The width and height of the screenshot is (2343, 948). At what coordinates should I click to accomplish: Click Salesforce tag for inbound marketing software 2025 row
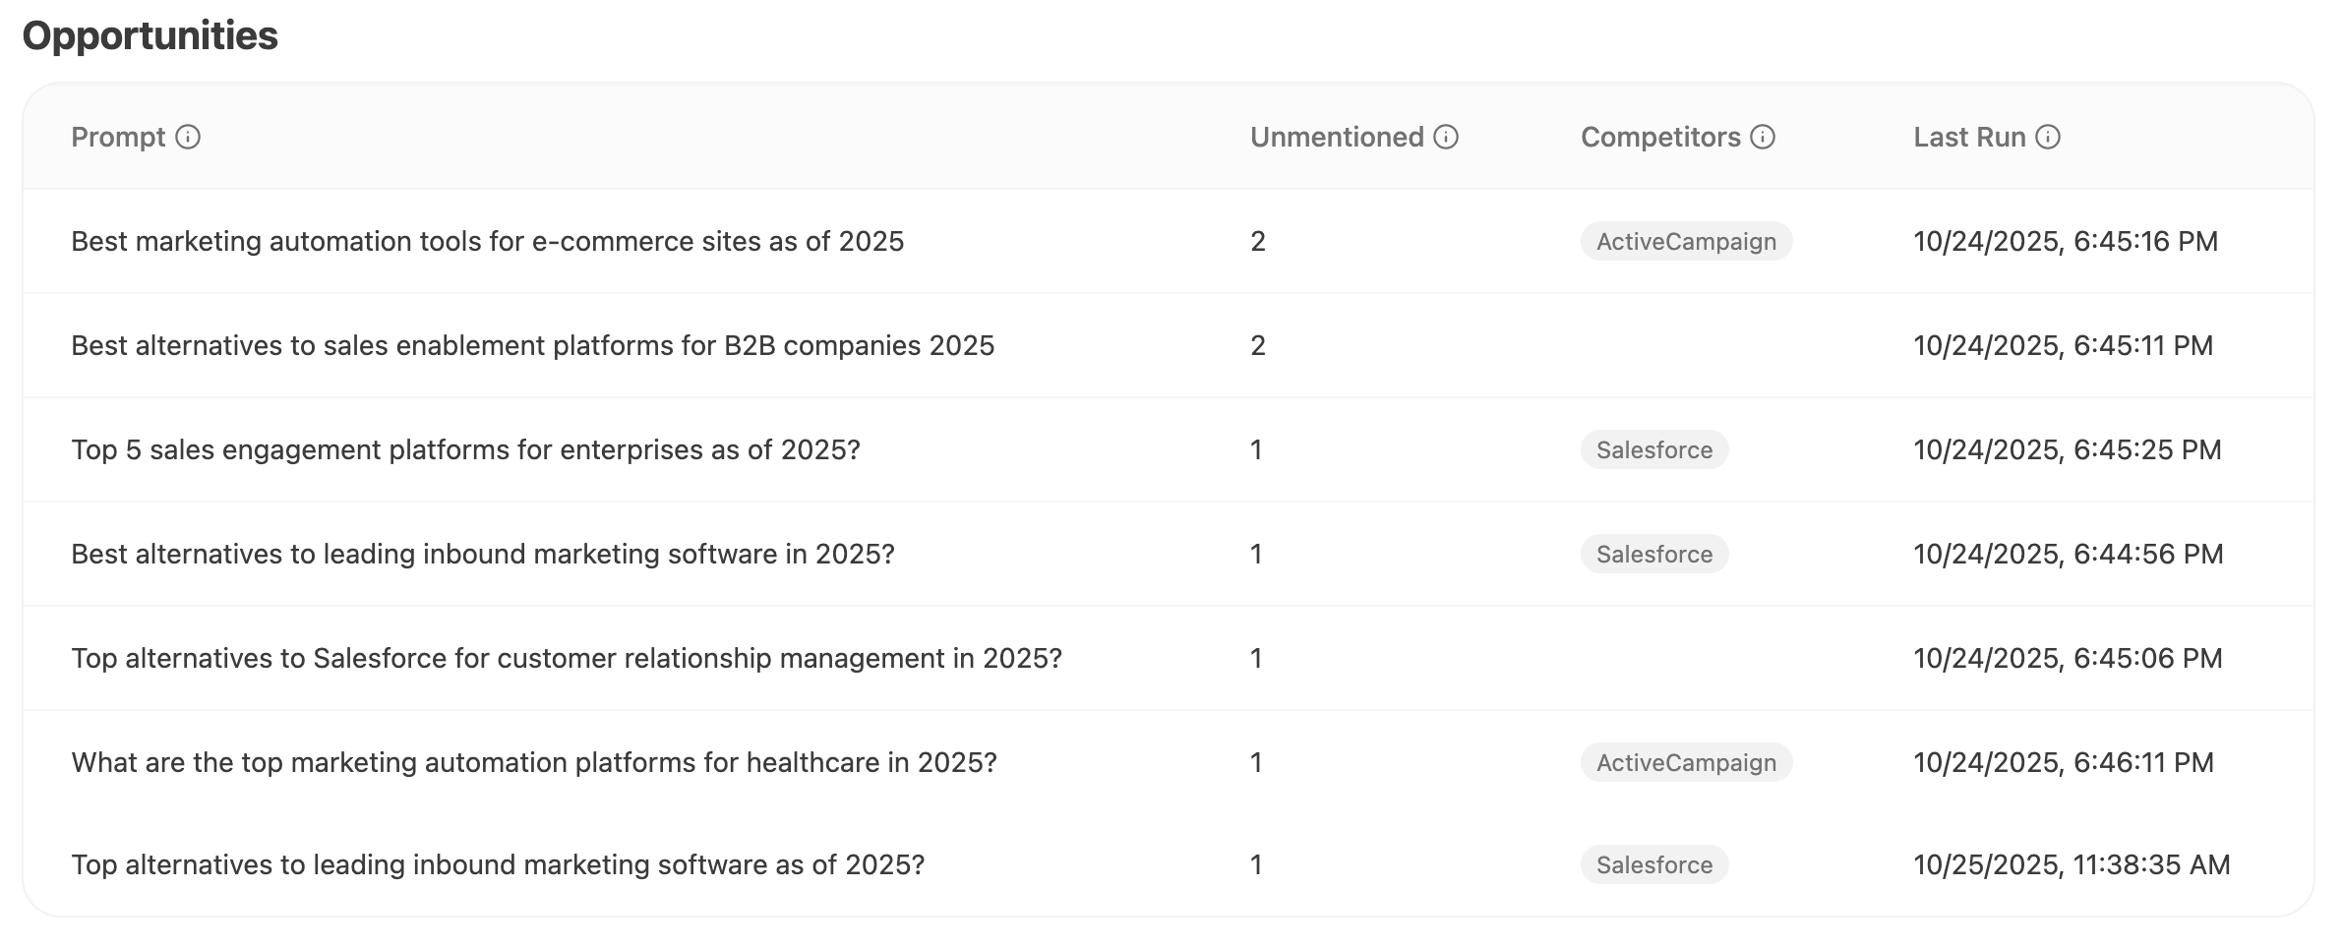(x=1653, y=554)
